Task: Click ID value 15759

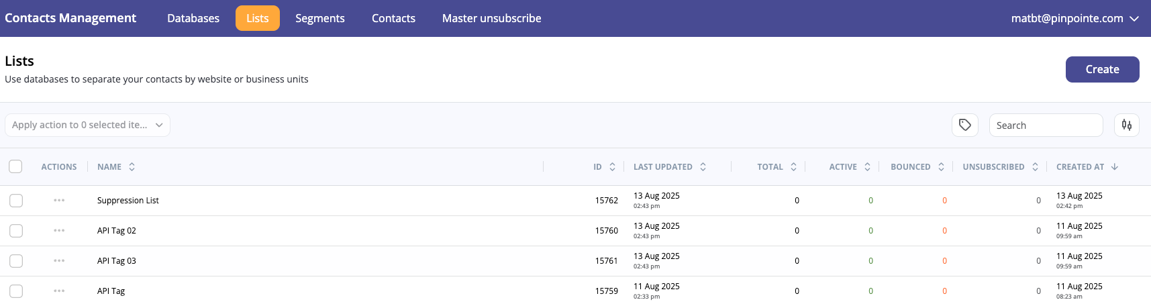Action: click(607, 291)
